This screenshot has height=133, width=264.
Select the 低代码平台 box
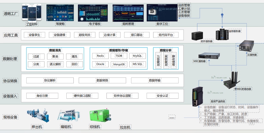166,35
